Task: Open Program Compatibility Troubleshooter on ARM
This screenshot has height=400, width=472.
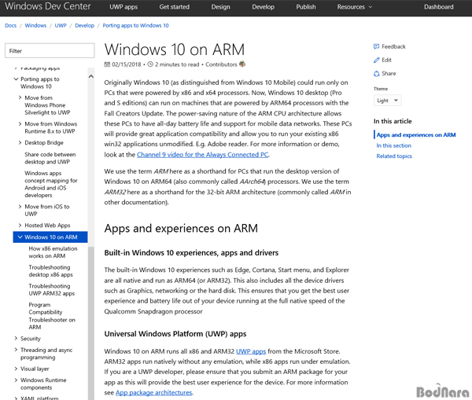Action: coord(52,316)
